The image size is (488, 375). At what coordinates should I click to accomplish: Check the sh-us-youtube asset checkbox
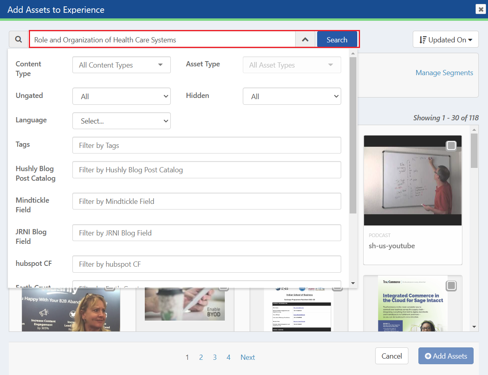(451, 146)
